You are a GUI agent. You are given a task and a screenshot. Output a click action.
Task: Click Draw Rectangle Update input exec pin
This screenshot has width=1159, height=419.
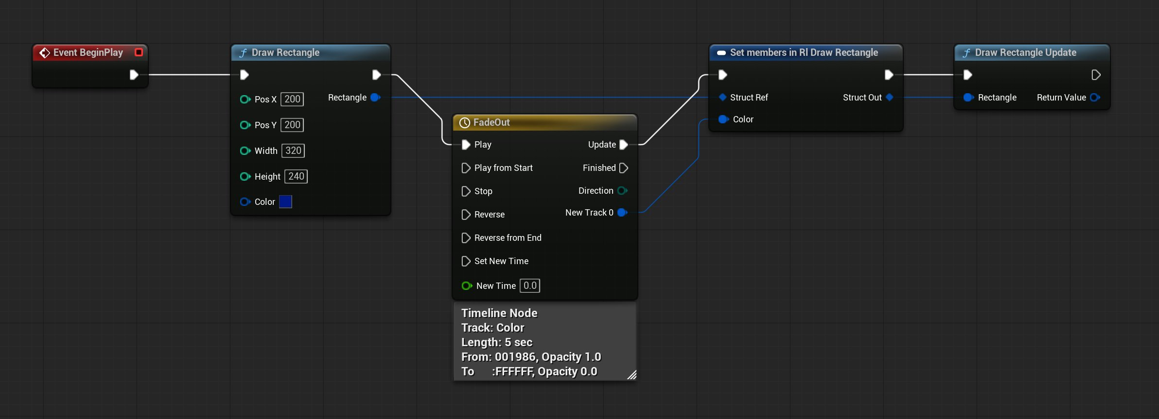[968, 75]
